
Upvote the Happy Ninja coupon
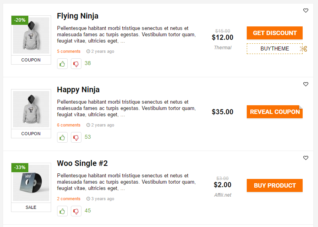(x=62, y=138)
